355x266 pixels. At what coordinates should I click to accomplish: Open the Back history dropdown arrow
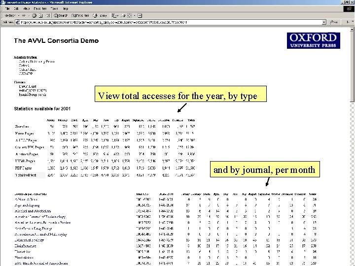[x=19, y=16]
